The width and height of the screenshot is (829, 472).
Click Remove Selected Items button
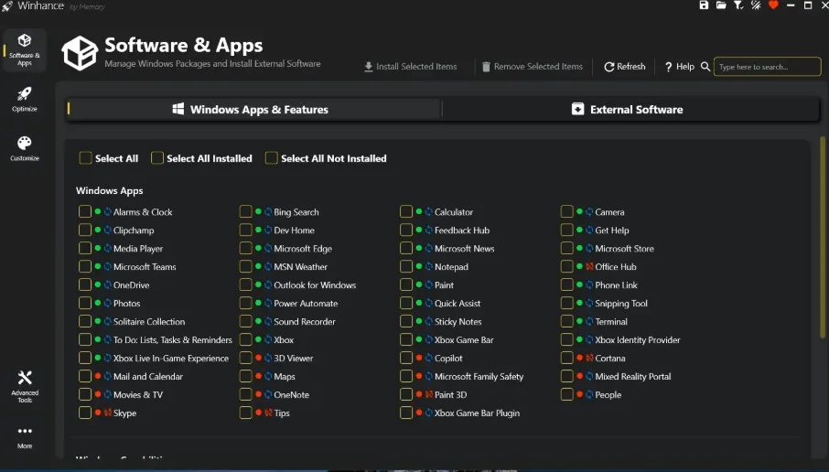[532, 67]
